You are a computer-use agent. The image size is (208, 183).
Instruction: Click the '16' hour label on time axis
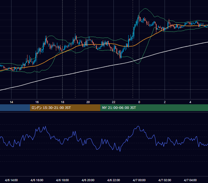(37, 102)
